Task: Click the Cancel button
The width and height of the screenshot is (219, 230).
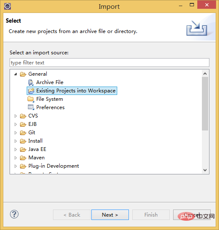Action: pos(191,215)
